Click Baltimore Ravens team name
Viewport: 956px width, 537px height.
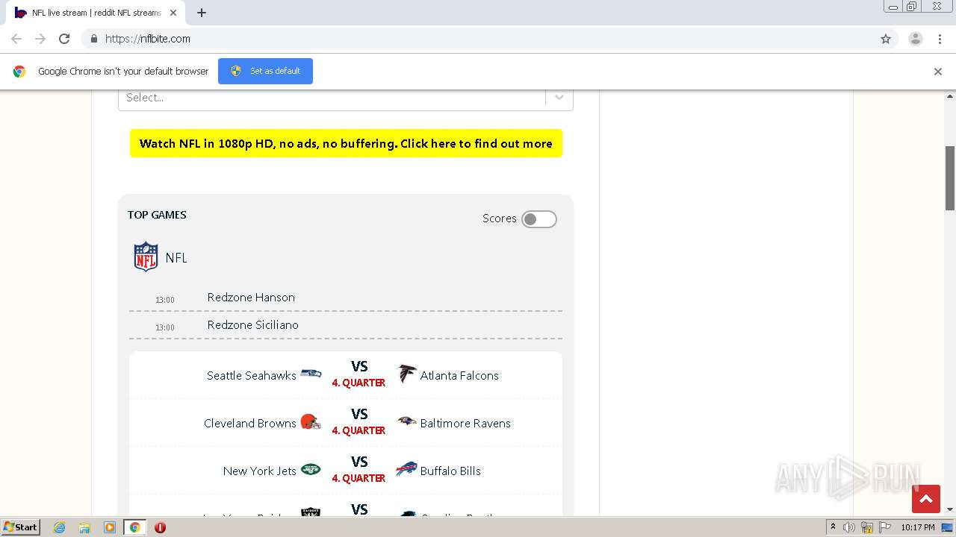tap(465, 423)
